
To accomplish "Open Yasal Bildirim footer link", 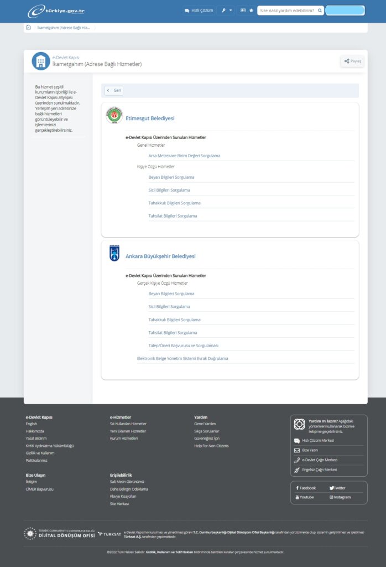I will click(36, 439).
